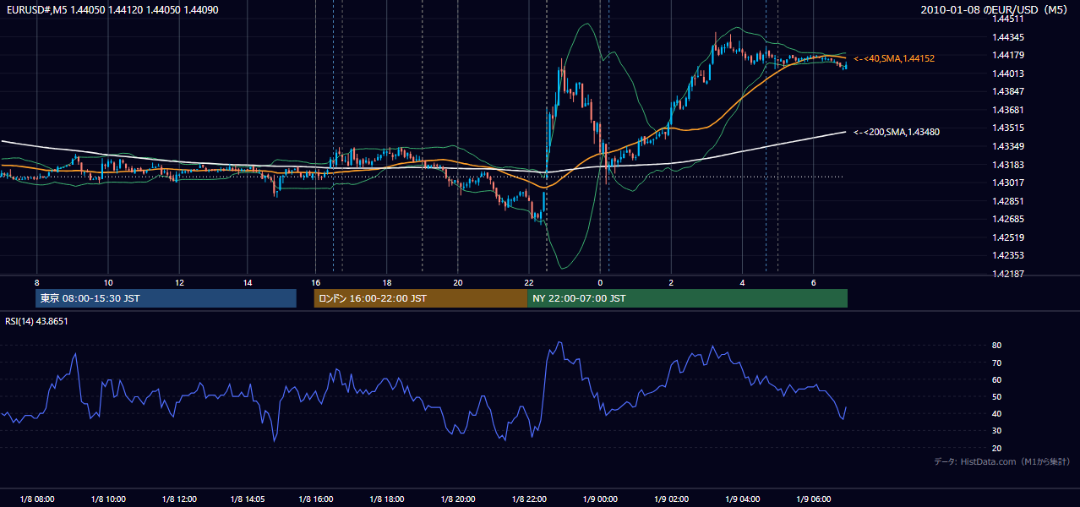The image size is (1080, 507).
Task: Click the hour 4 tick under price chart
Action: 742,282
